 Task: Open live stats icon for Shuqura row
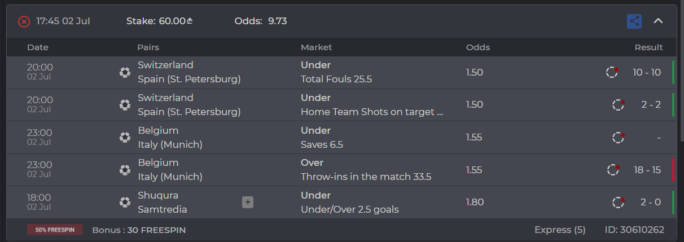click(619, 202)
